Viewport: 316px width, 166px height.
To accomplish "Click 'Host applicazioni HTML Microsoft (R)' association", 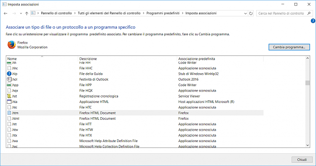I will [206, 102].
